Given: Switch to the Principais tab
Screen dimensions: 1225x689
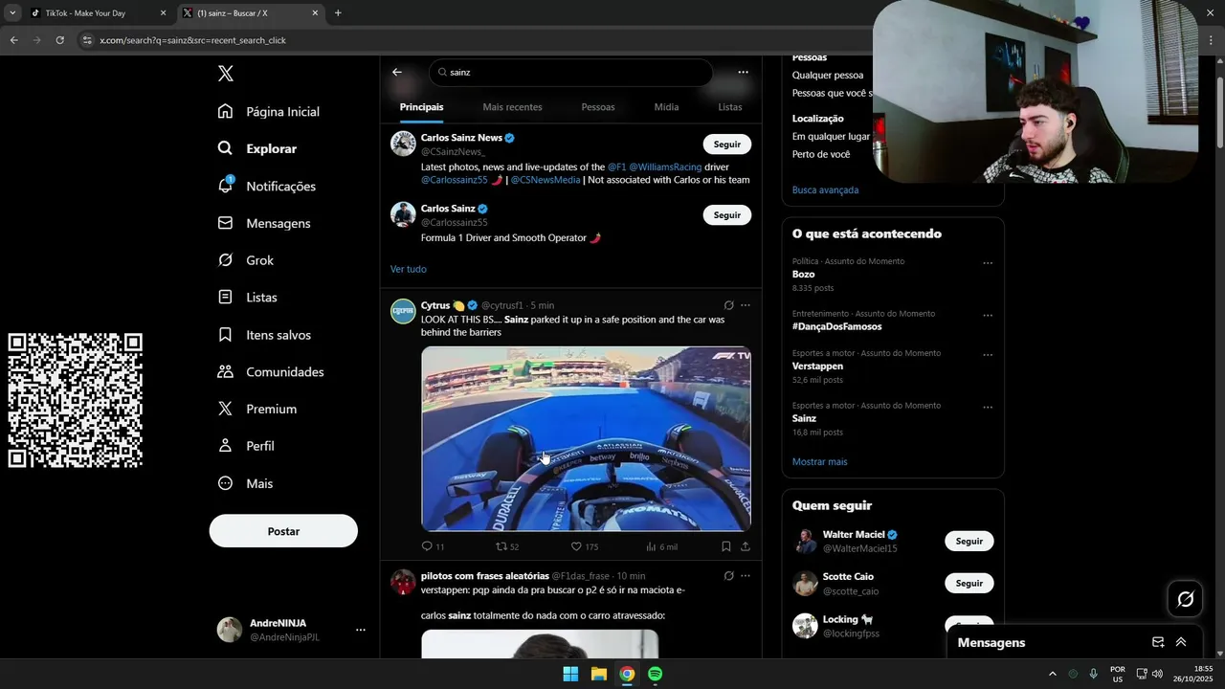Looking at the screenshot, I should 421,107.
